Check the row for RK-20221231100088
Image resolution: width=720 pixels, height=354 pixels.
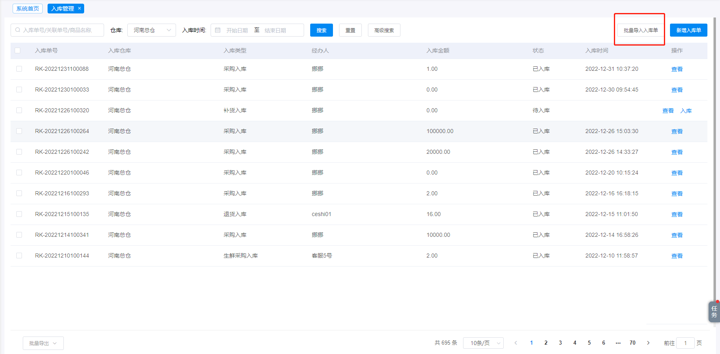point(19,69)
